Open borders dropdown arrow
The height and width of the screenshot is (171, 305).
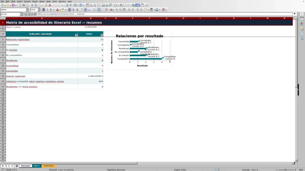pyautogui.click(x=149, y=10)
